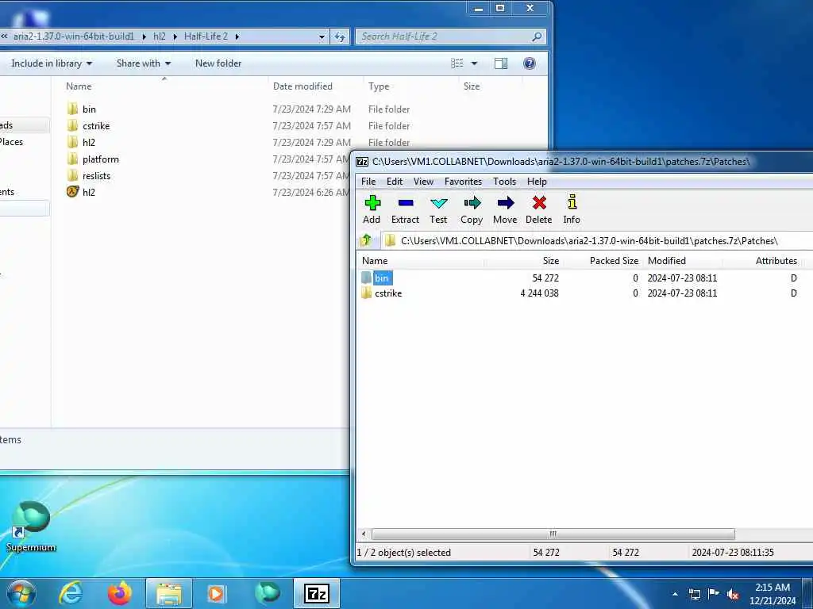Click the left arrow of 7-Zip horizontal scrollbar
The height and width of the screenshot is (609, 813).
pyautogui.click(x=364, y=534)
